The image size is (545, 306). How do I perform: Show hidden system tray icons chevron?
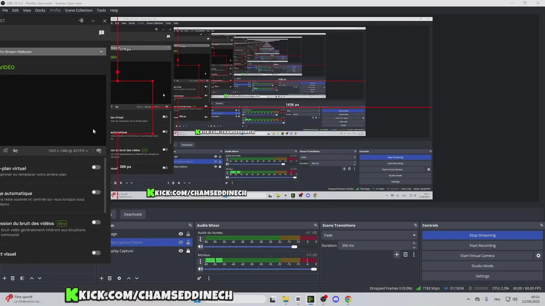click(468, 299)
